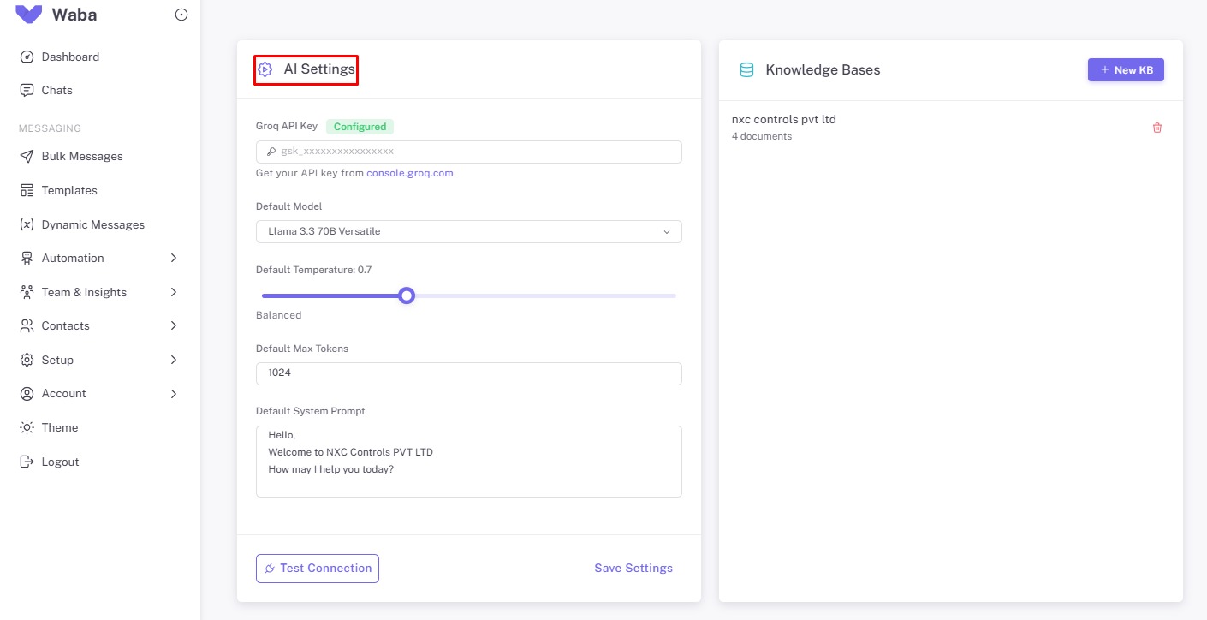This screenshot has width=1207, height=620.
Task: Expand the Contacts menu
Action: tap(65, 325)
